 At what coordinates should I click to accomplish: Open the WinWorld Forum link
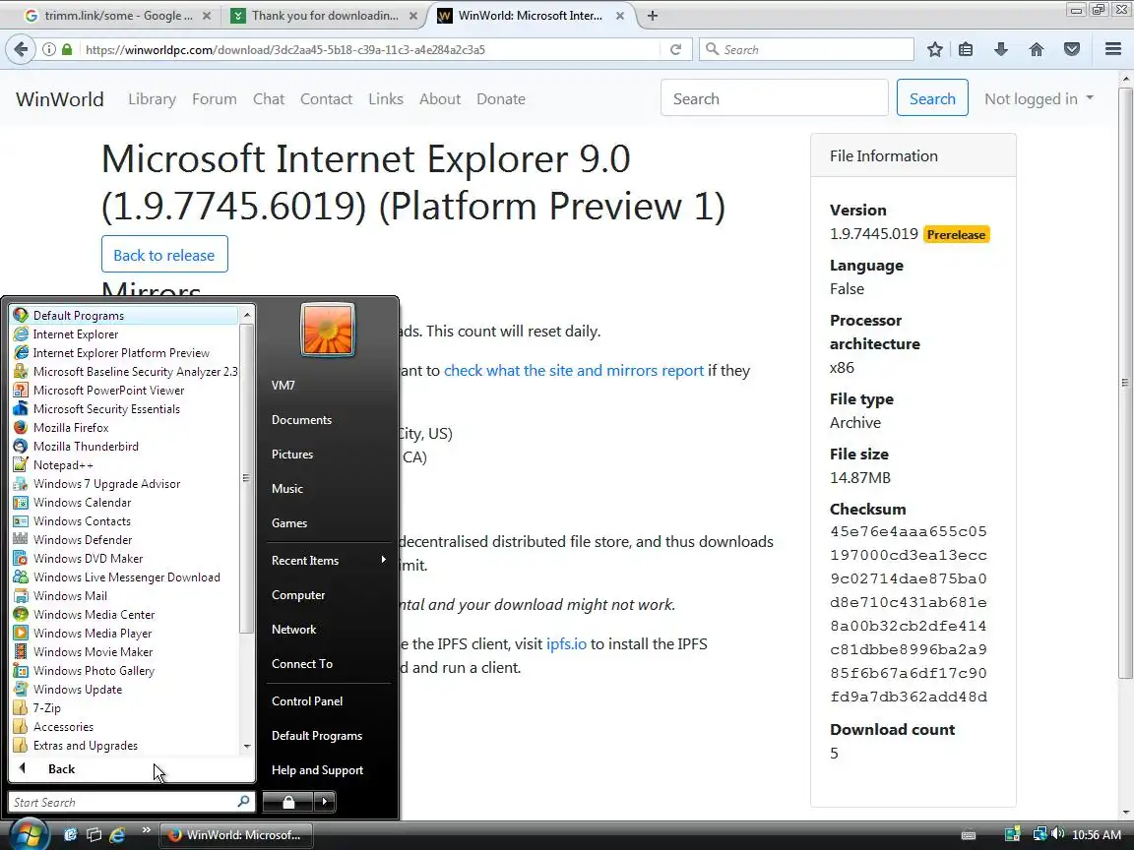pos(214,99)
